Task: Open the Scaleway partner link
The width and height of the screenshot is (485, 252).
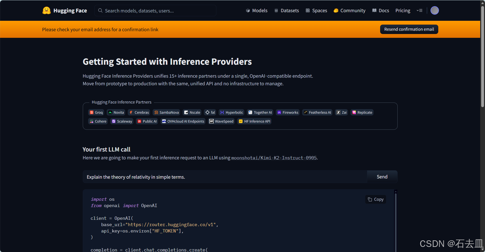Action: [x=122, y=121]
